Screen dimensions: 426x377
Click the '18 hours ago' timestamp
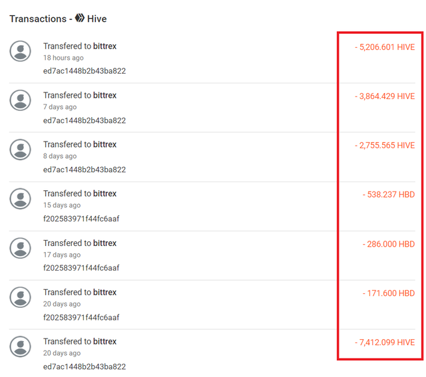(63, 58)
